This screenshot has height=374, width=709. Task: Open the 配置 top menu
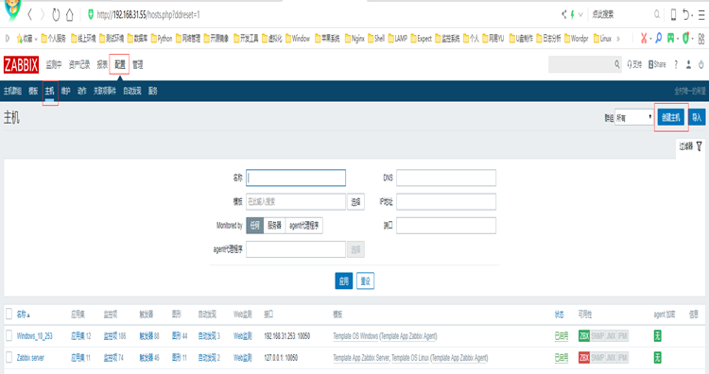click(119, 65)
